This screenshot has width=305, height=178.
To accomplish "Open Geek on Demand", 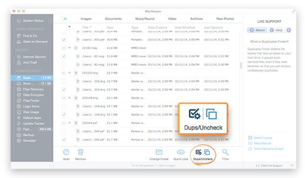I will [32, 42].
